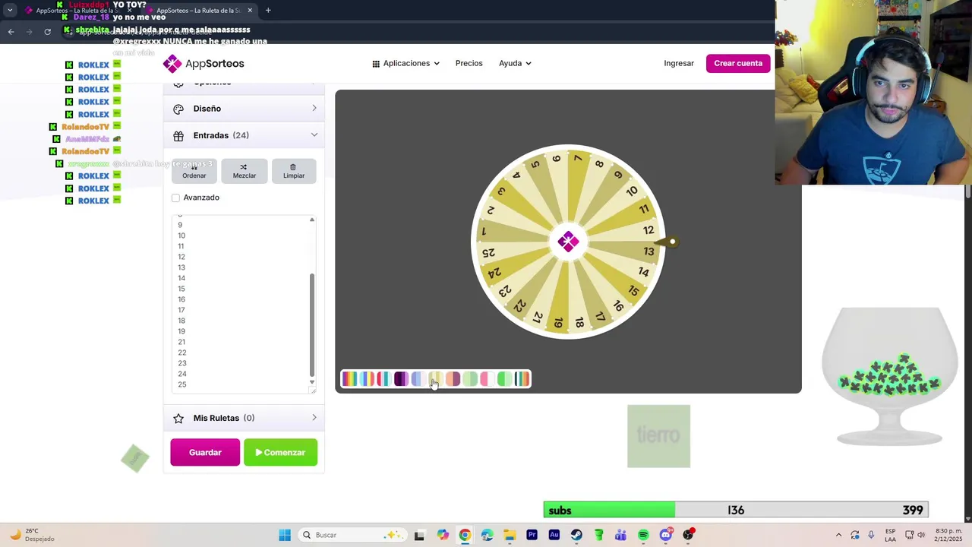Start the wheel with Comenzar
The height and width of the screenshot is (547, 972).
(280, 453)
